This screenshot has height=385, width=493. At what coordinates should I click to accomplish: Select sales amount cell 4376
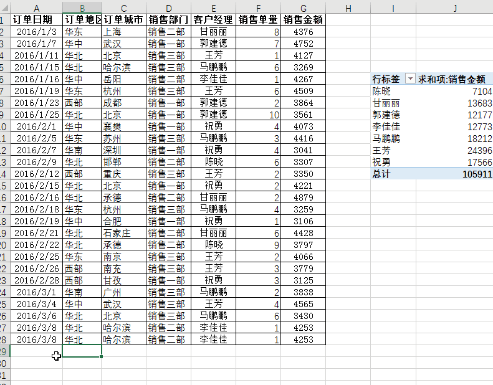[304, 31]
